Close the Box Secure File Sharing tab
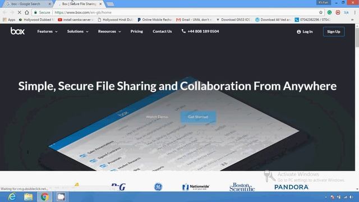This screenshot has width=359, height=202. coord(100,4)
